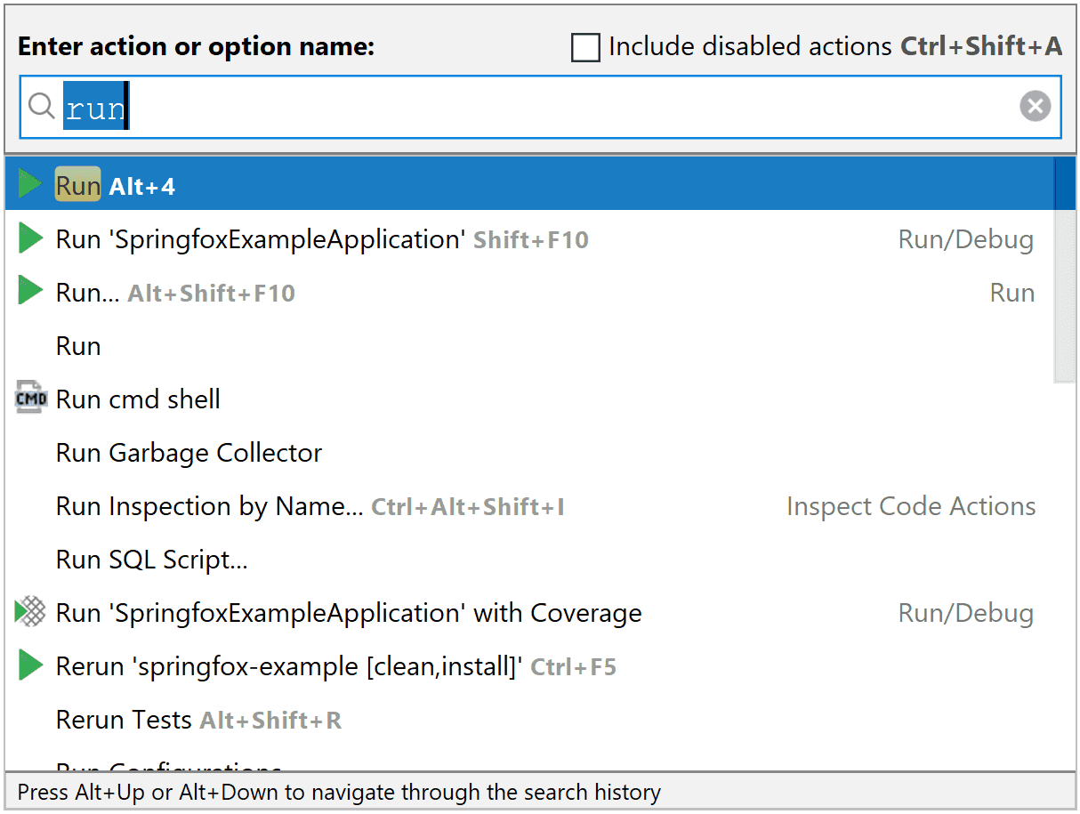The image size is (1080, 814).
Task: Click the Include disabled actions label text
Action: click(750, 47)
